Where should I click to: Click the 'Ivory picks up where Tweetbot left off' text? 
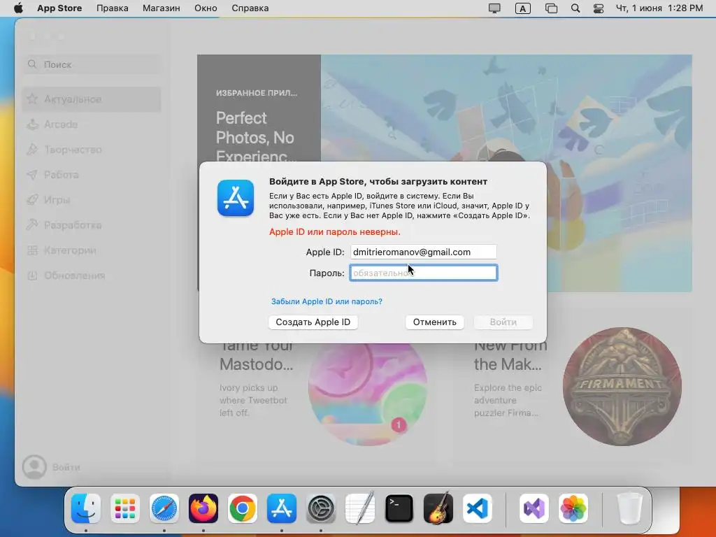pos(253,400)
